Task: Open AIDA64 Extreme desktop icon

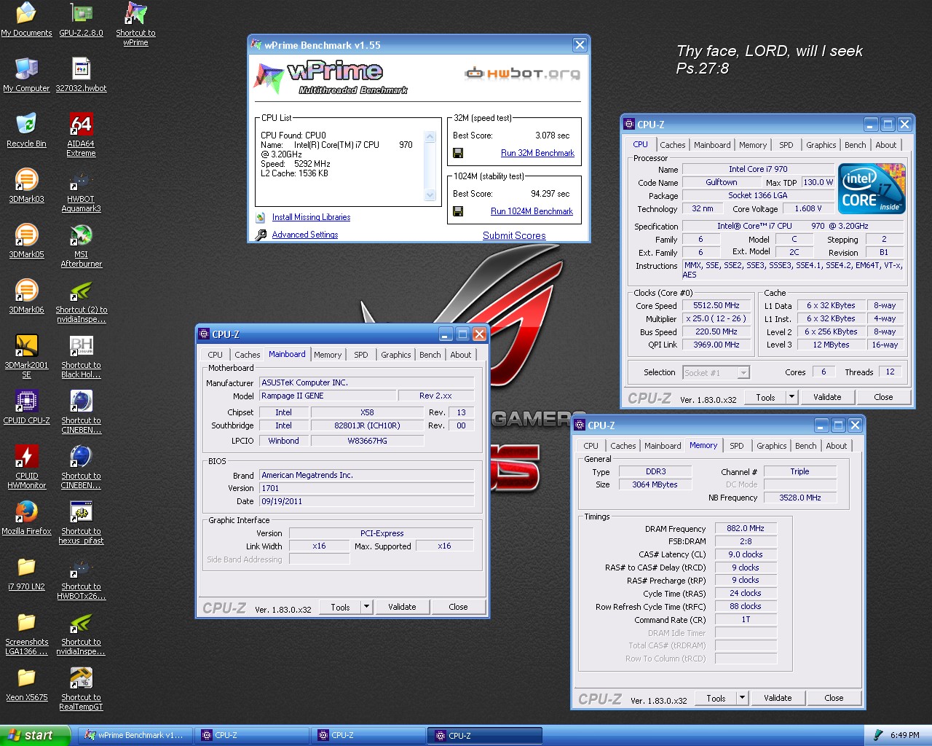Action: (x=81, y=135)
